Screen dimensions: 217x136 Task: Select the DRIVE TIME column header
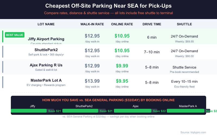[x=152, y=24]
